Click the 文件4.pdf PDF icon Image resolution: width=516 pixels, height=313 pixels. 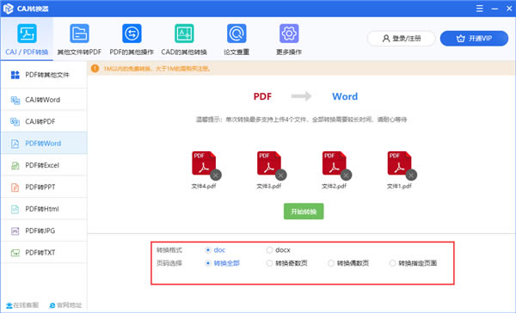click(x=204, y=163)
